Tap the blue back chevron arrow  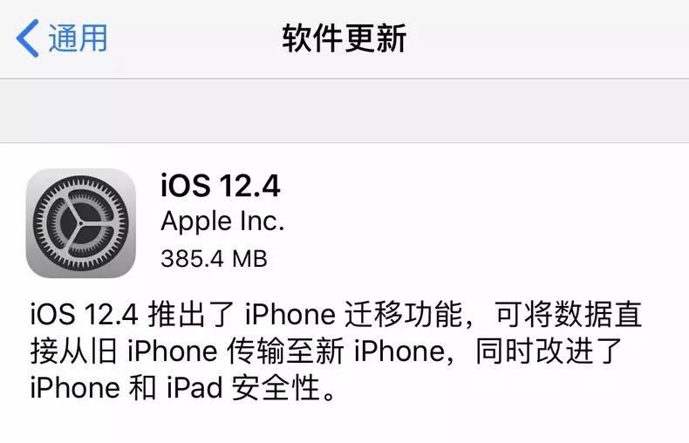[27, 38]
